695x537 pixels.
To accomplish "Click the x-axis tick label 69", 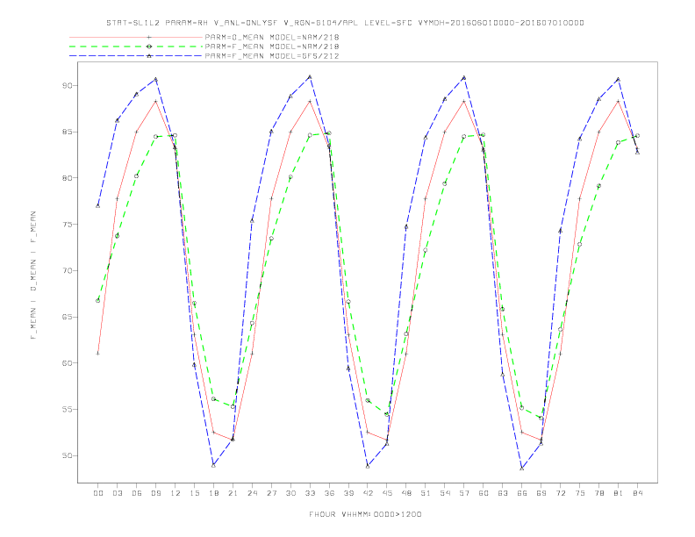I will pyautogui.click(x=541, y=493).
